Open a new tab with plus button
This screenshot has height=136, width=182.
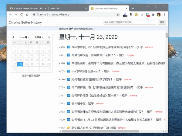pos(133,9)
